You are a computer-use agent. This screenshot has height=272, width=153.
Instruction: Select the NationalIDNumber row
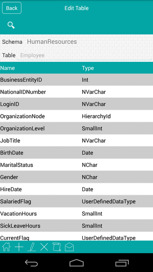(x=76, y=92)
